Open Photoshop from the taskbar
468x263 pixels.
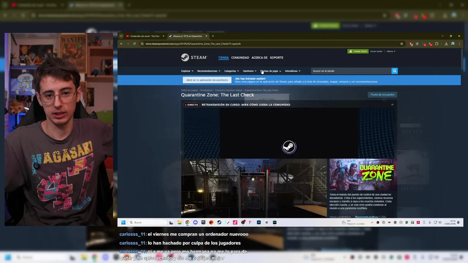258,222
